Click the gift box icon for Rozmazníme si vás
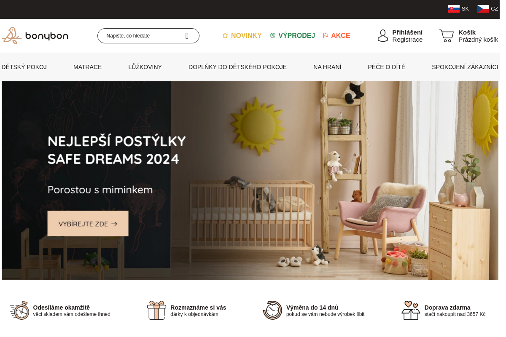 156,310
